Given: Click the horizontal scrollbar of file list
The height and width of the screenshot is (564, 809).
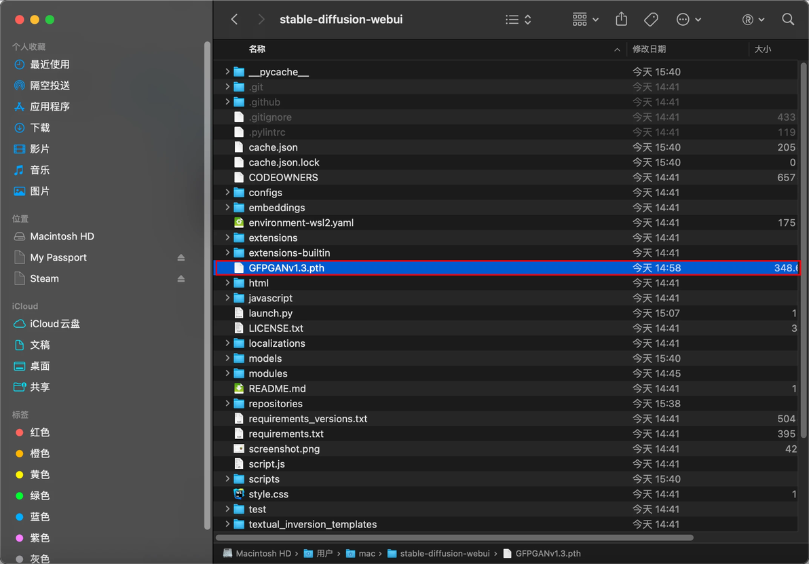Looking at the screenshot, I should [x=455, y=538].
